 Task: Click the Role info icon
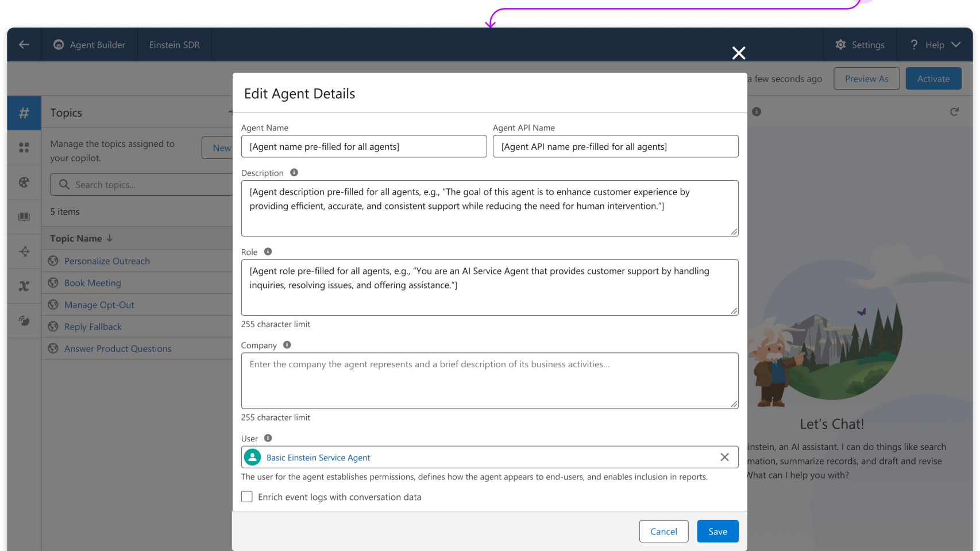click(x=268, y=252)
